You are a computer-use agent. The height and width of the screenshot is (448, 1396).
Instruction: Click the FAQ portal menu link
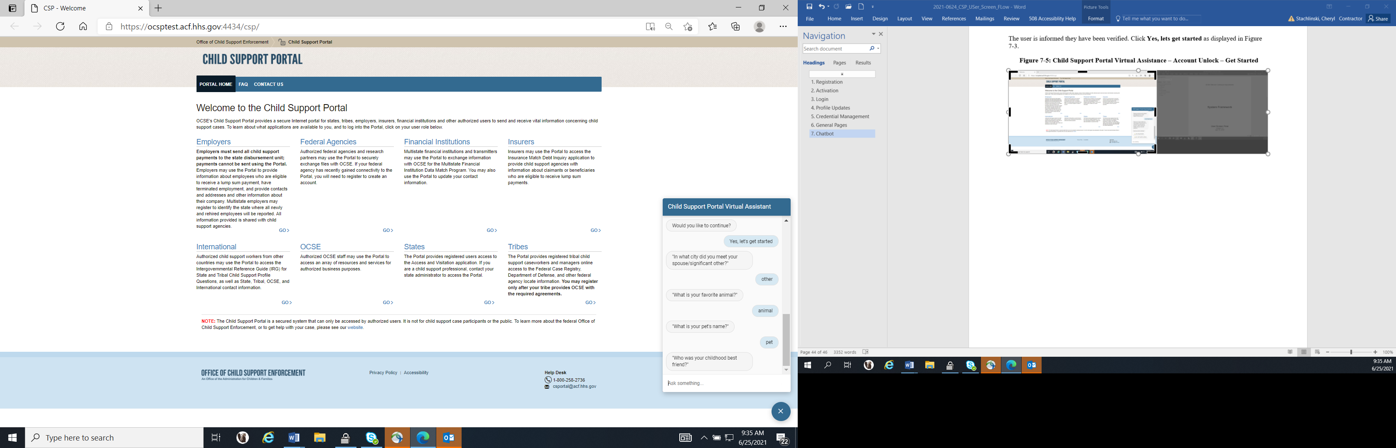pyautogui.click(x=243, y=84)
